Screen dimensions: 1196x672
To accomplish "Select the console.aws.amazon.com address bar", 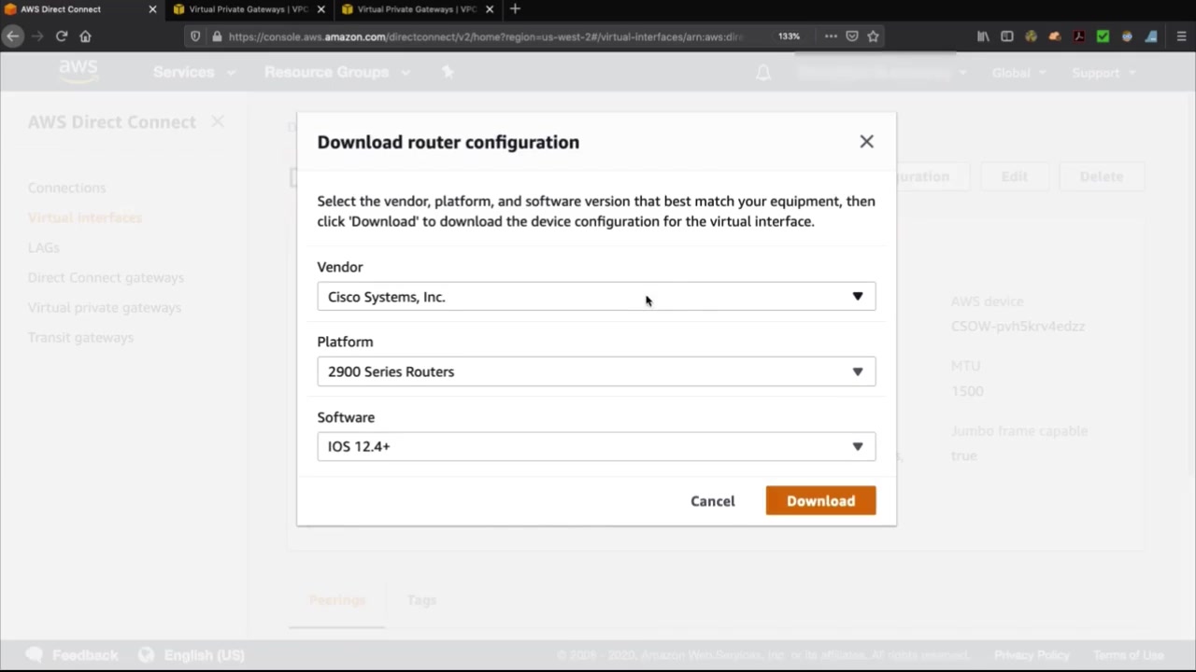I will 486,36.
